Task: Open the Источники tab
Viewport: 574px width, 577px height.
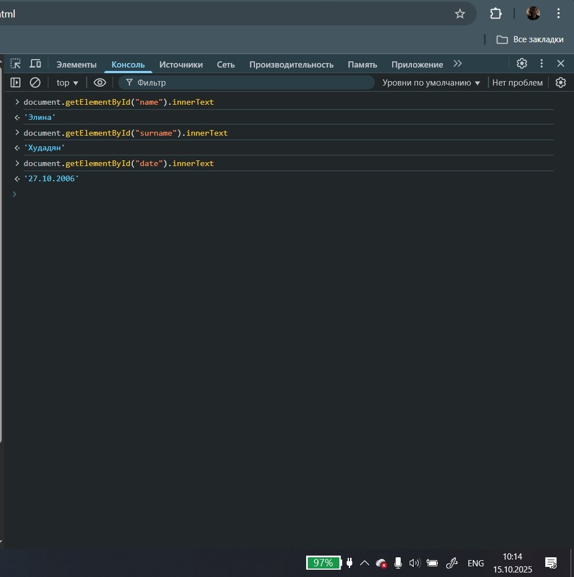Action: (x=181, y=65)
